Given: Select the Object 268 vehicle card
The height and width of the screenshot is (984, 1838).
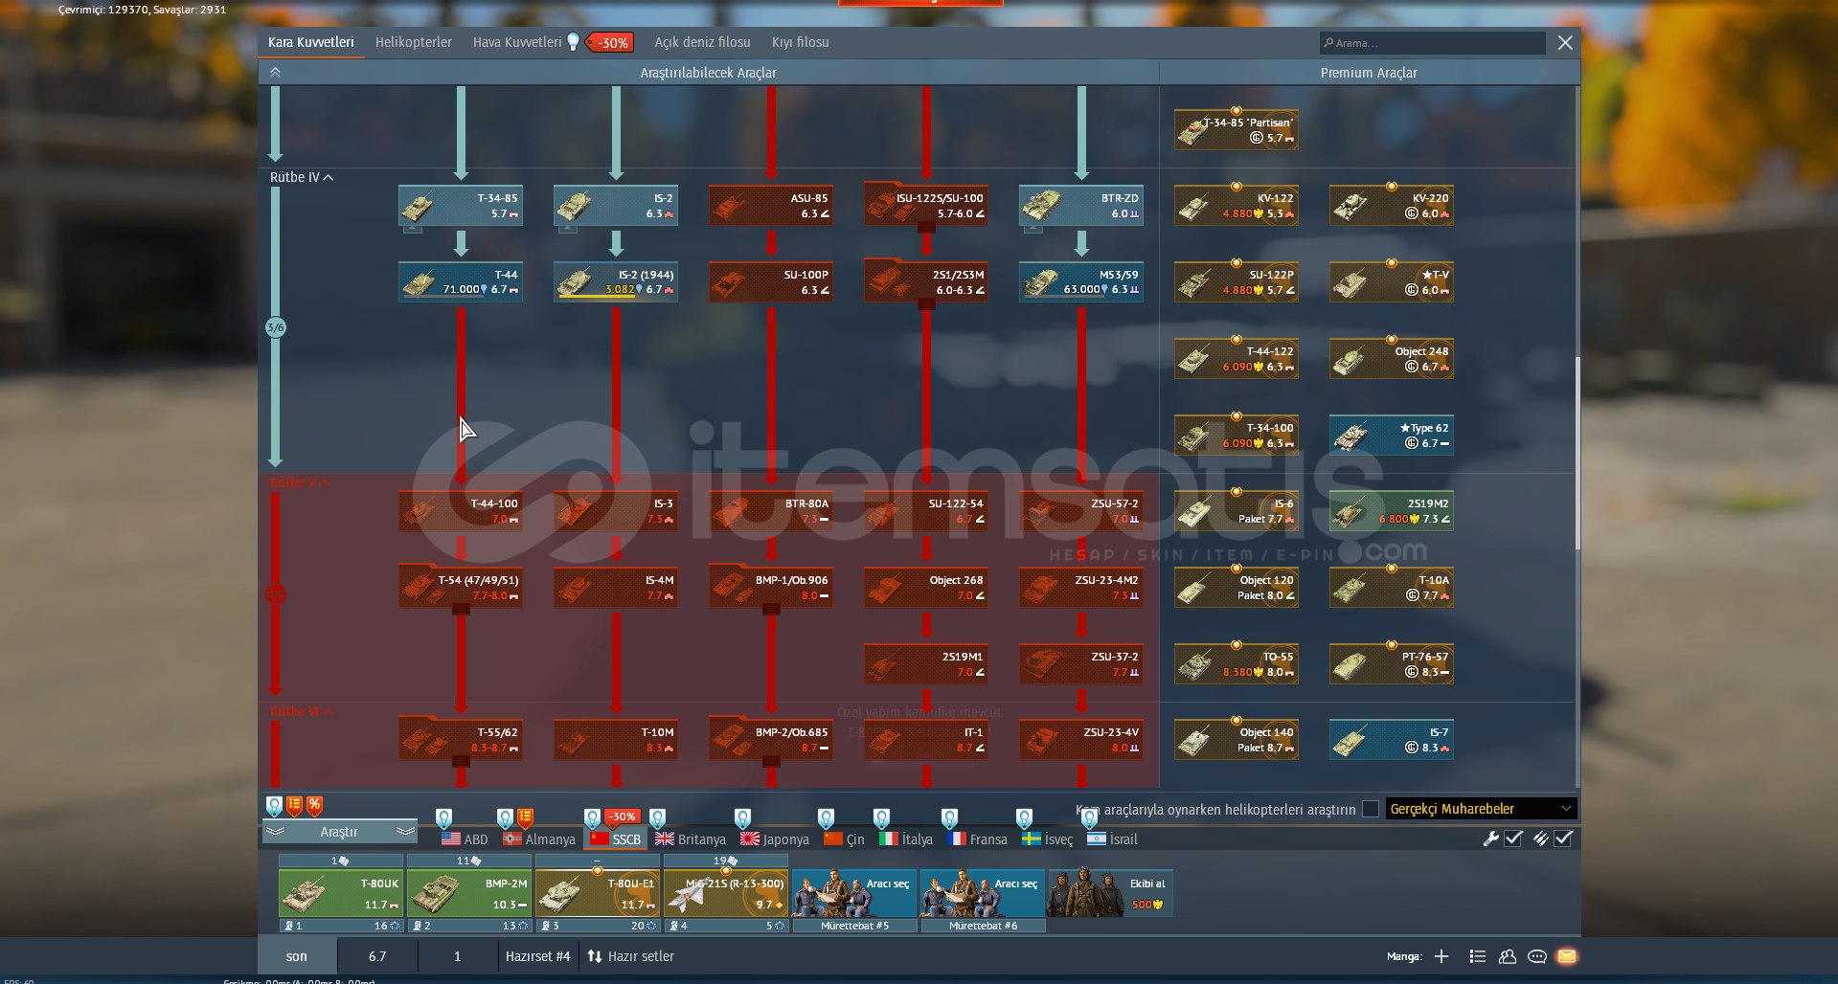Looking at the screenshot, I should pyautogui.click(x=926, y=588).
